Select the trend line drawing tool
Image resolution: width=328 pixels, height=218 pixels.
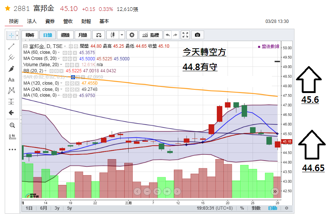point(11,47)
